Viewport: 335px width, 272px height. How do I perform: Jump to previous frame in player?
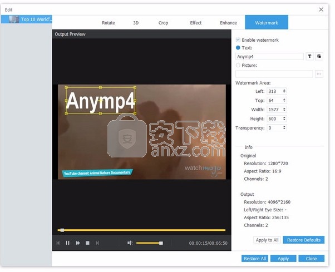[58, 243]
